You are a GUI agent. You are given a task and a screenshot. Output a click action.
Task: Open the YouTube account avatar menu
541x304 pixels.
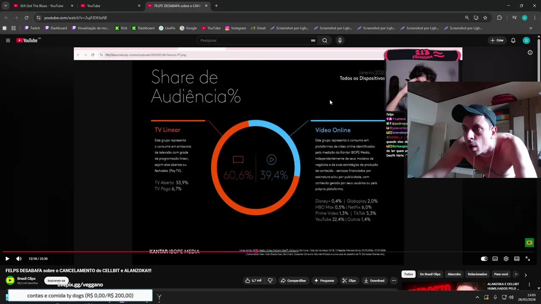[x=526, y=41]
